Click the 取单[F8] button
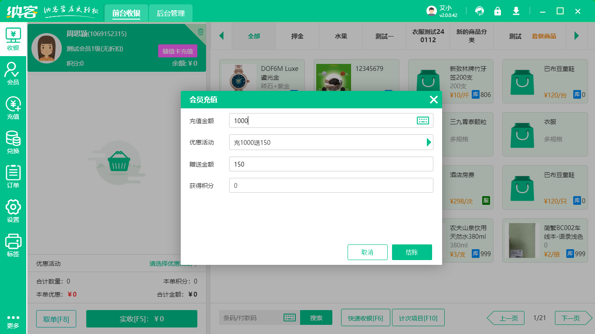The height and width of the screenshot is (334, 595). [56, 319]
